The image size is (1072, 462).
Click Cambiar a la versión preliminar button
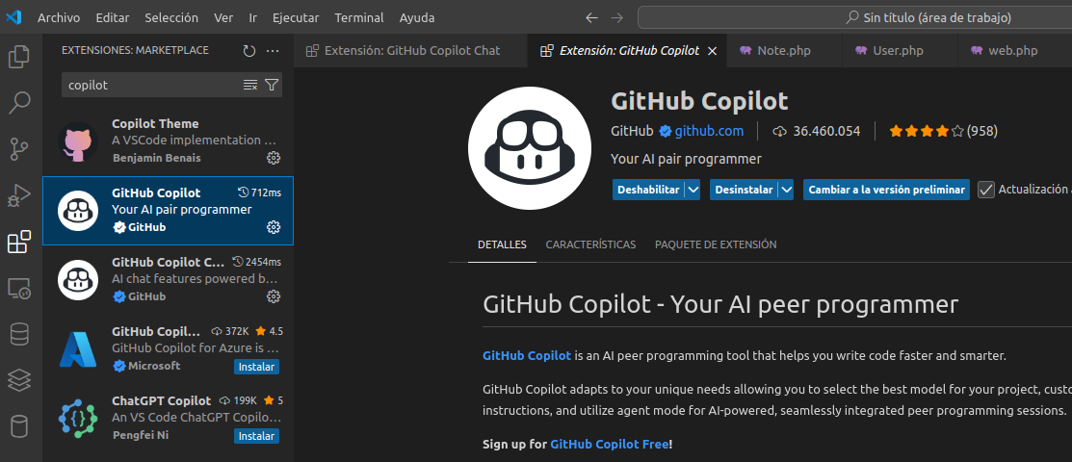(886, 190)
